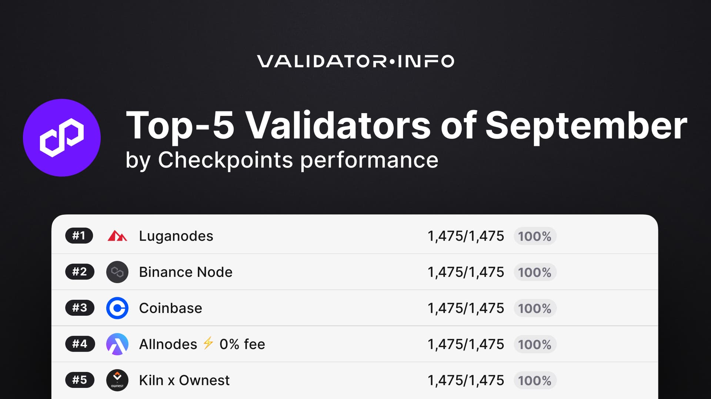Click the Kiln x Ownest logo
This screenshot has width=711, height=399.
click(117, 380)
